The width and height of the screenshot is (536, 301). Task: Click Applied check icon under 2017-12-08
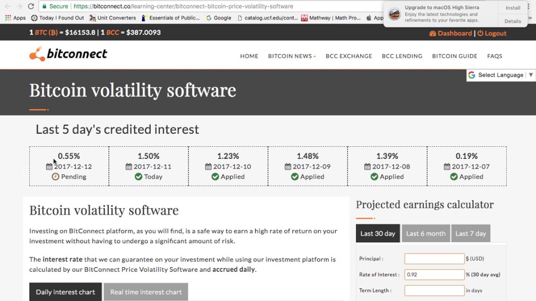pyautogui.click(x=374, y=176)
